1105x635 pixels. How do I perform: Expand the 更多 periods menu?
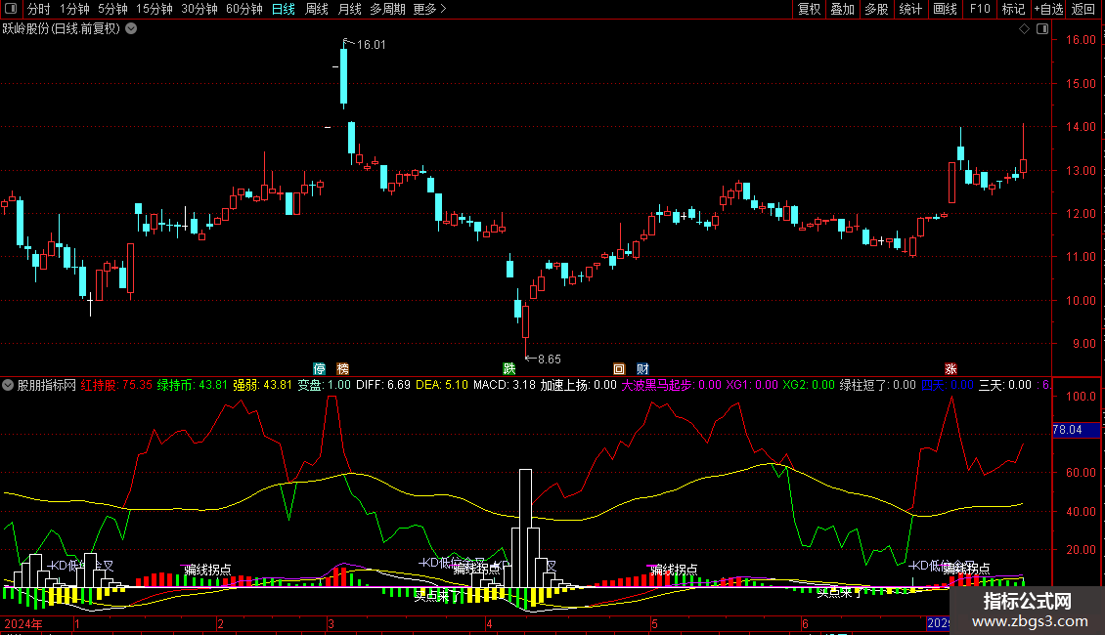430,9
